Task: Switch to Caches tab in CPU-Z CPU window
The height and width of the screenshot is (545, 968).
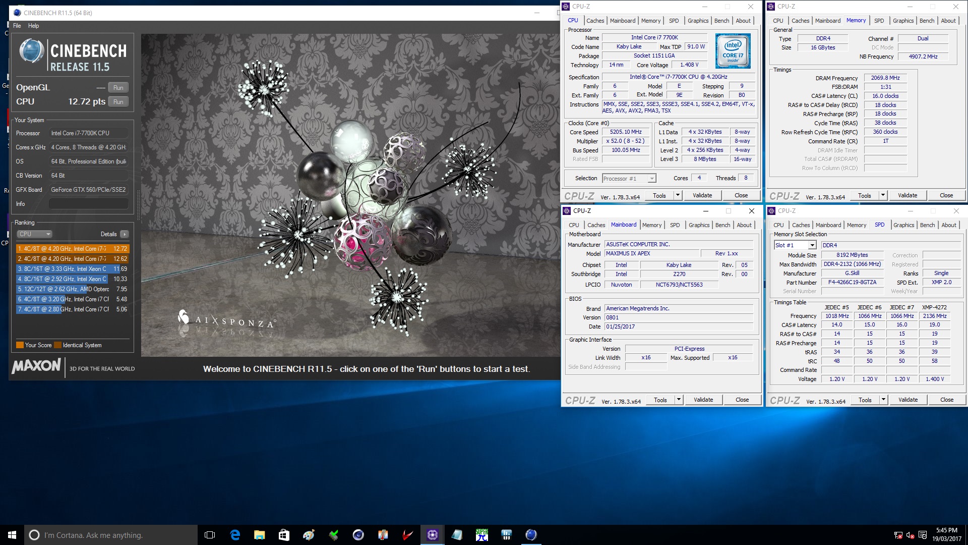Action: [595, 21]
